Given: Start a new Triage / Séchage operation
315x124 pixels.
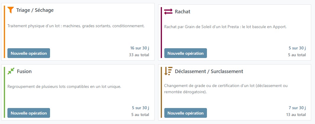Looking at the screenshot, I should [x=29, y=53].
